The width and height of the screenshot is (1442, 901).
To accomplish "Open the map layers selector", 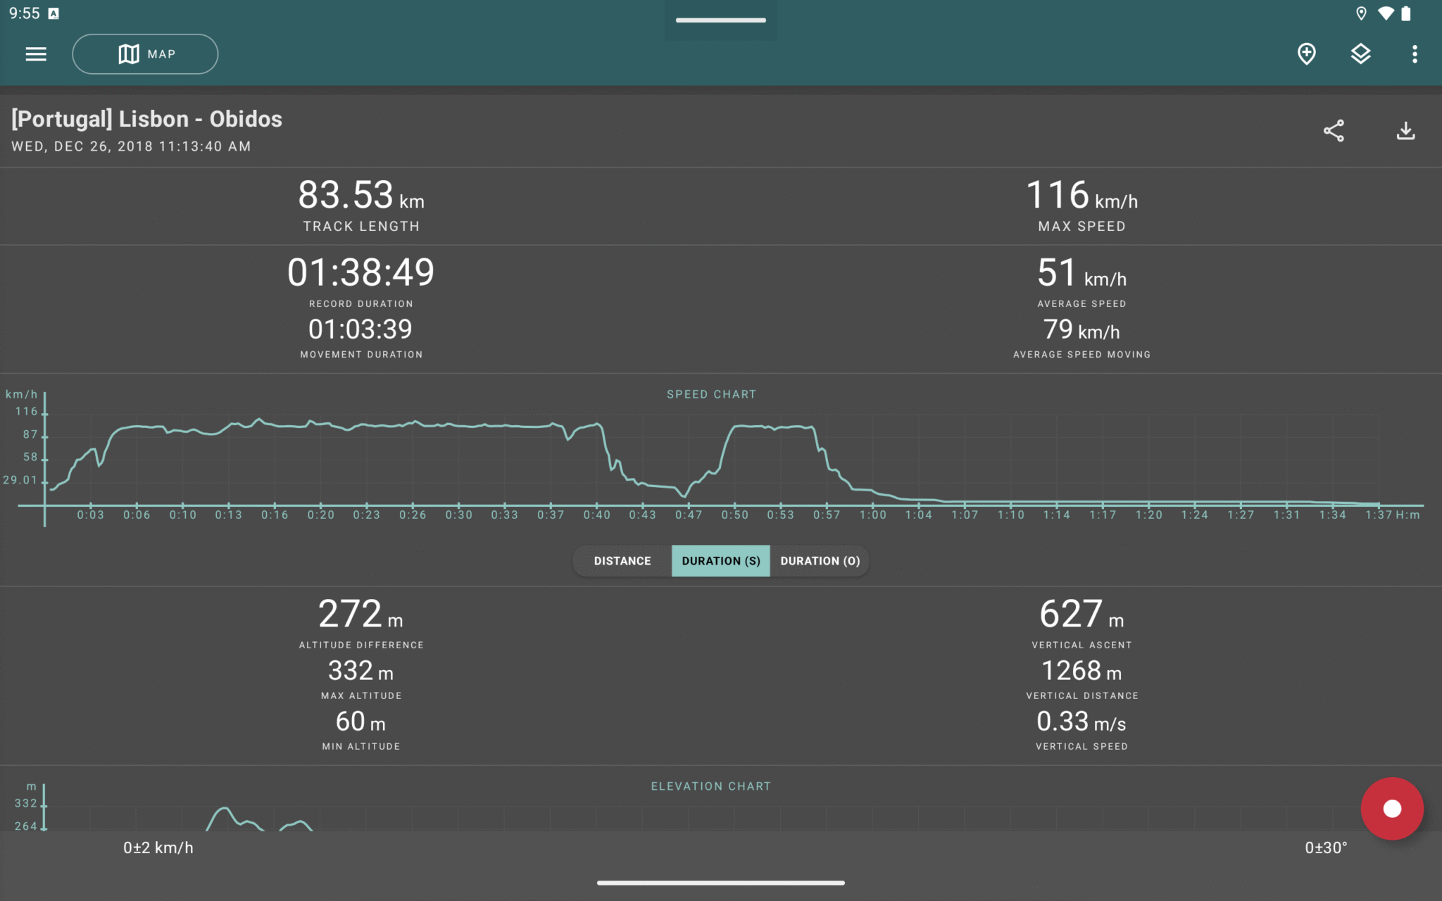I will [x=1360, y=53].
